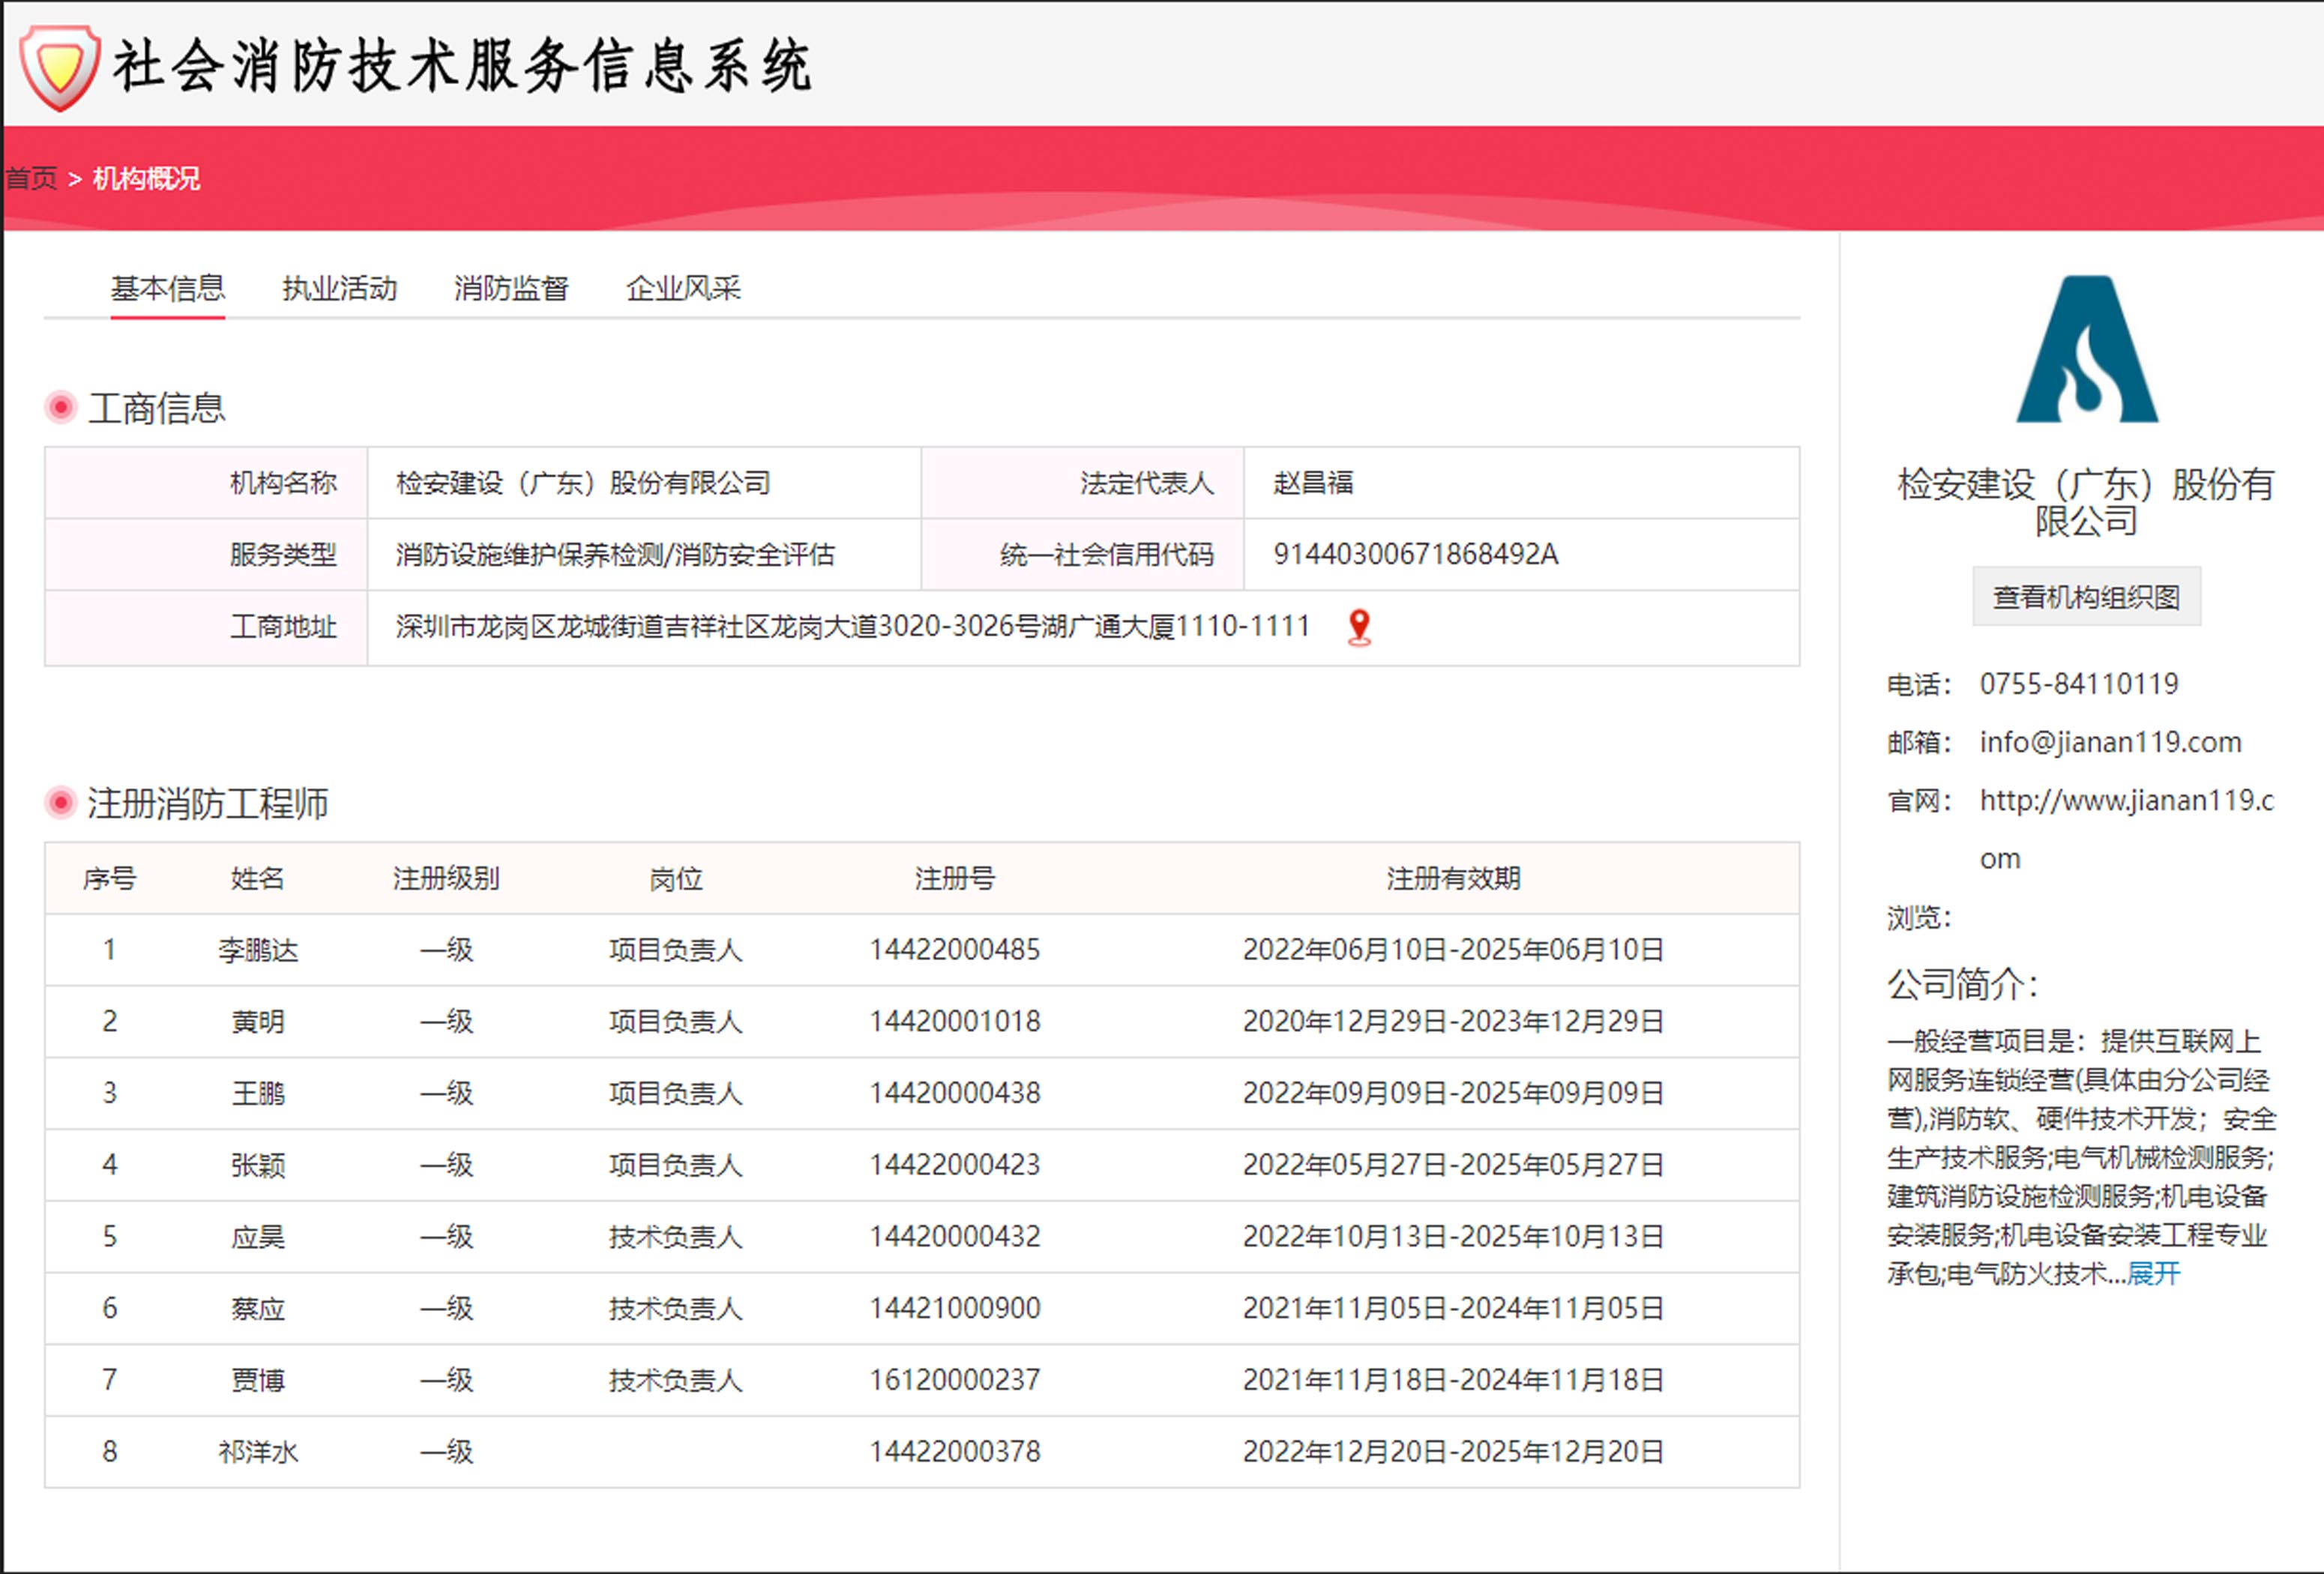Viewport: 2324px width, 1574px height.
Task: Click registration number 16120000237
Action: (955, 1380)
